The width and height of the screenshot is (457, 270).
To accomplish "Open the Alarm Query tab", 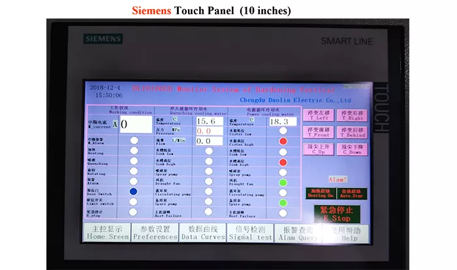I will (298, 234).
